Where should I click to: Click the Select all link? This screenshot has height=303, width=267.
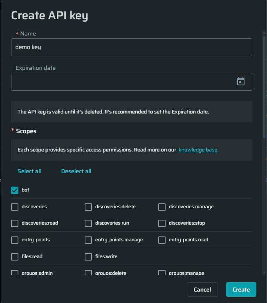click(x=29, y=171)
